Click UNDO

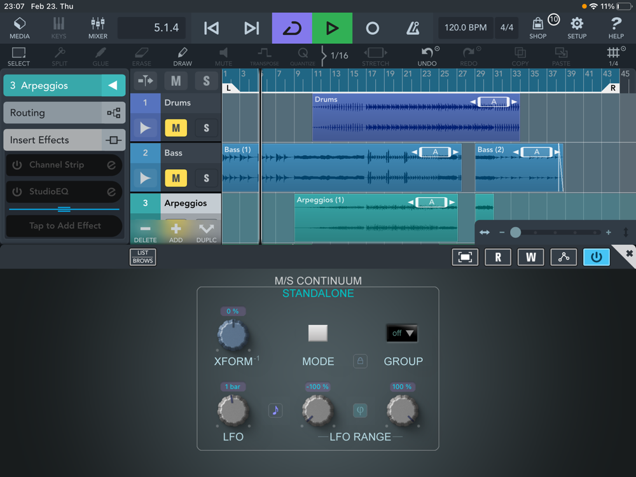coord(427,57)
